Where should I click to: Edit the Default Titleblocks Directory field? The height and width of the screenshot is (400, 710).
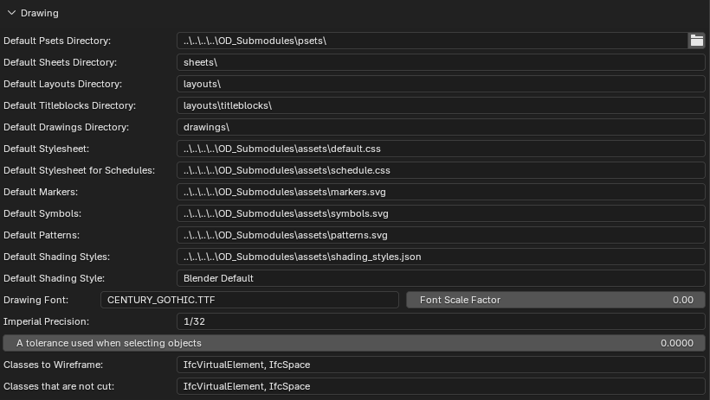441,105
